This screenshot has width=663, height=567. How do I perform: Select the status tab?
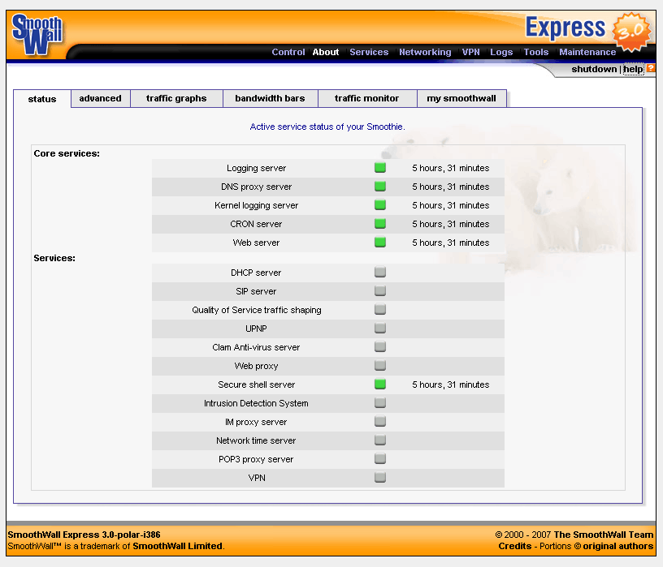(42, 99)
